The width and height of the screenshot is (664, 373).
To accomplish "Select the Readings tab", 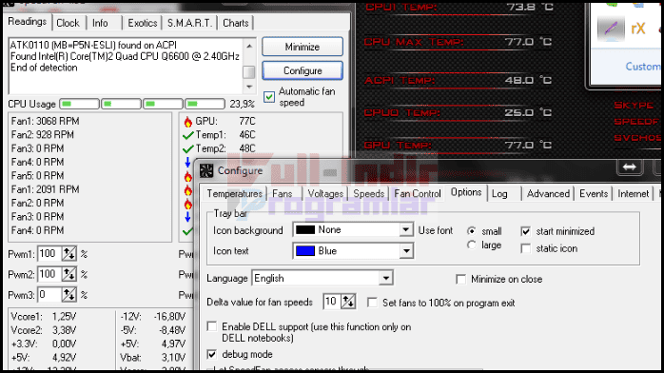I will tap(27, 21).
